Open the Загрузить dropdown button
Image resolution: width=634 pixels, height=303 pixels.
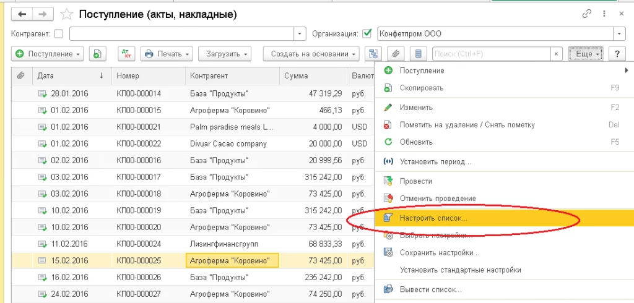click(x=225, y=54)
